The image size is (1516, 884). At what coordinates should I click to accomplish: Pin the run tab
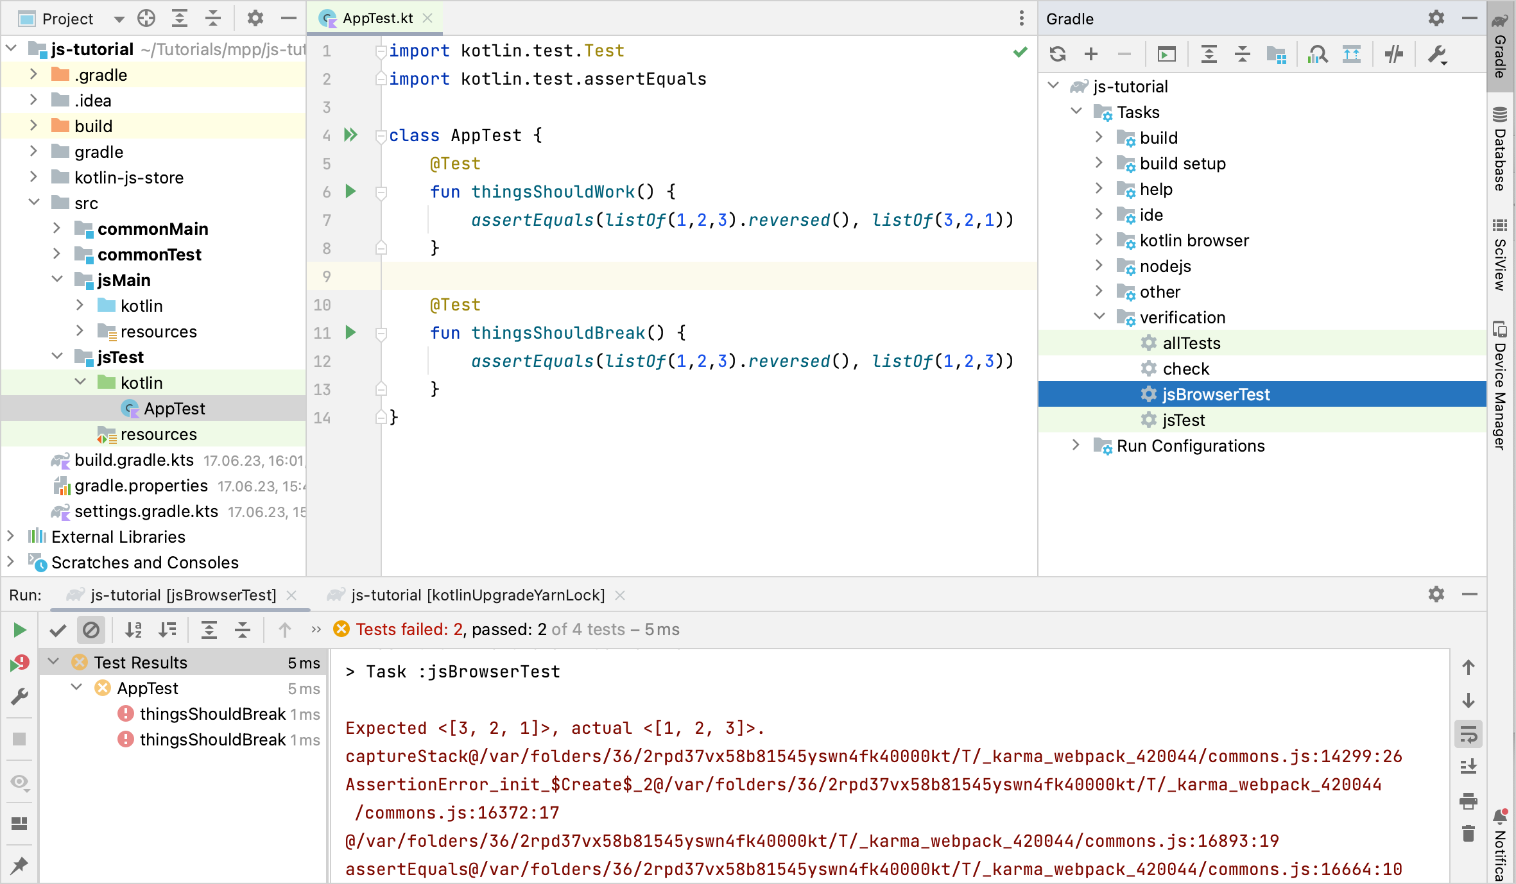(20, 865)
